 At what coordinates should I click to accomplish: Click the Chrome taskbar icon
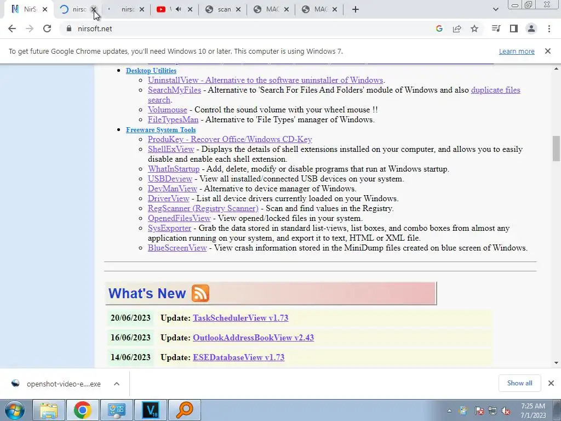click(82, 410)
